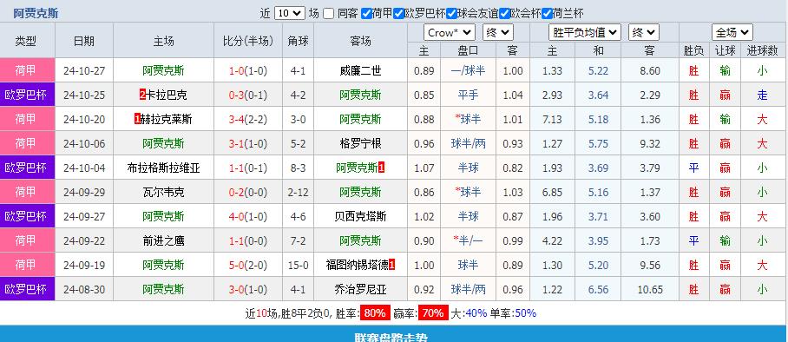Click the date 24-10-04

[x=84, y=168]
